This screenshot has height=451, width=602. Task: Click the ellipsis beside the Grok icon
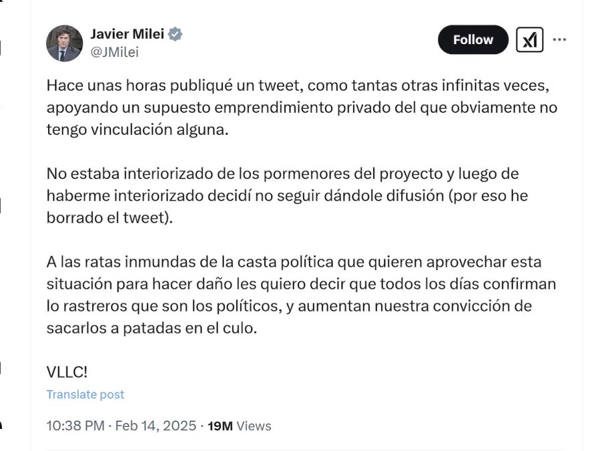click(x=560, y=39)
